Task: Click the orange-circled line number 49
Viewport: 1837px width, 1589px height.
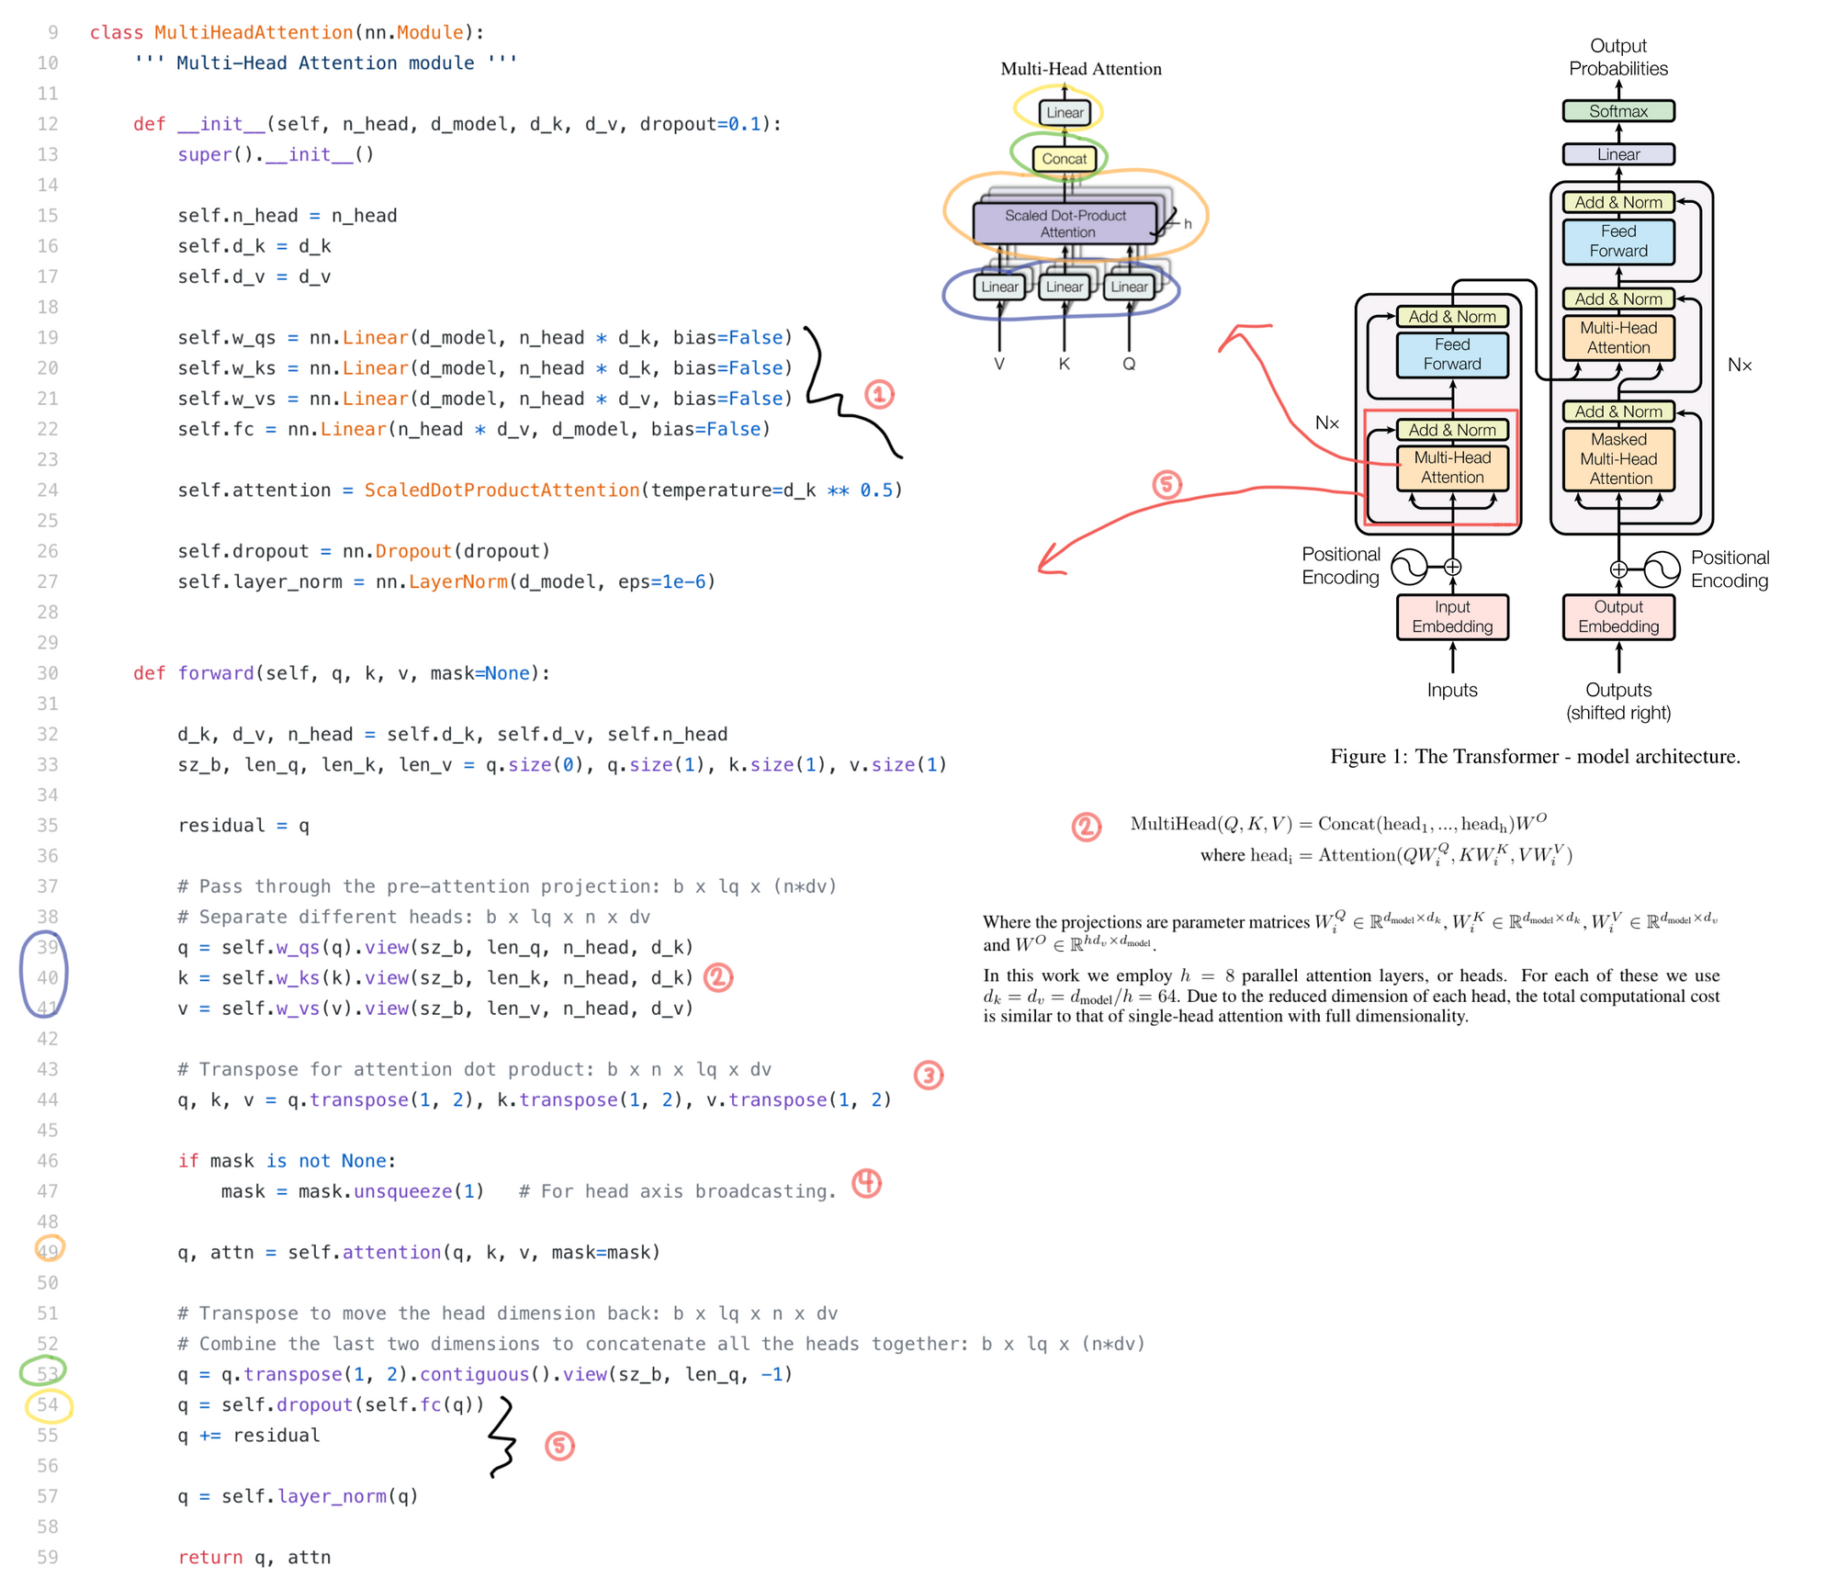Action: coord(48,1250)
